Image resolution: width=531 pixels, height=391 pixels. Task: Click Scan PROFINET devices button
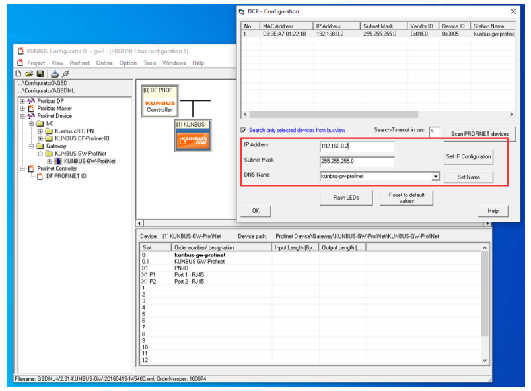[x=479, y=134]
